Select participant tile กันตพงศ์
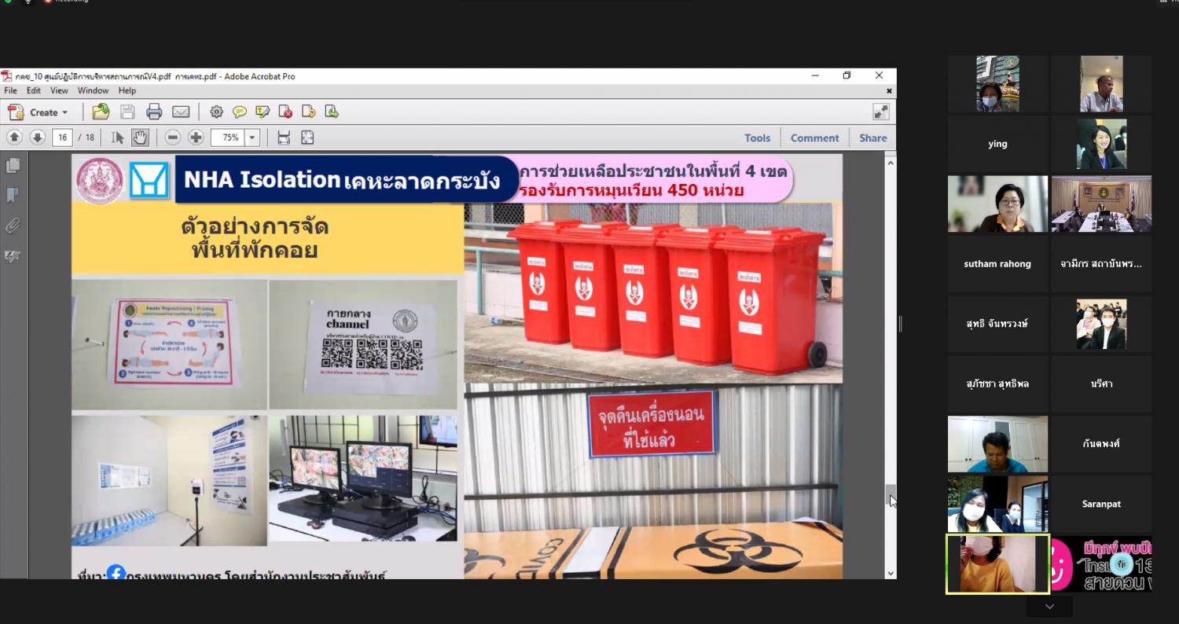Image resolution: width=1179 pixels, height=624 pixels. tap(1101, 444)
